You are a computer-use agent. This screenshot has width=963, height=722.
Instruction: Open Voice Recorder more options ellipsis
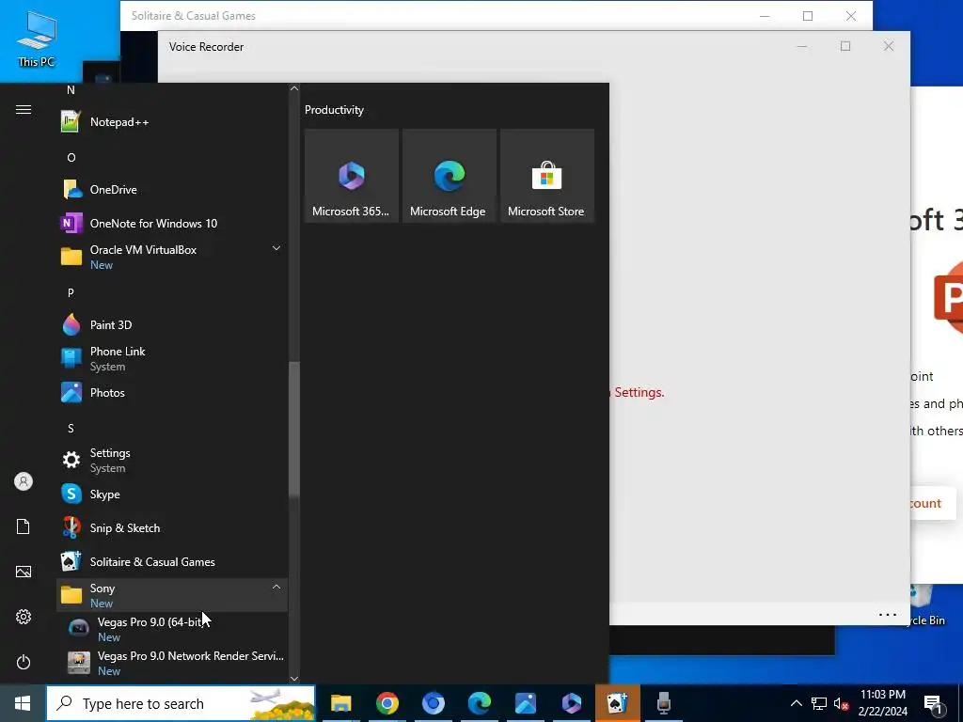pos(888,615)
